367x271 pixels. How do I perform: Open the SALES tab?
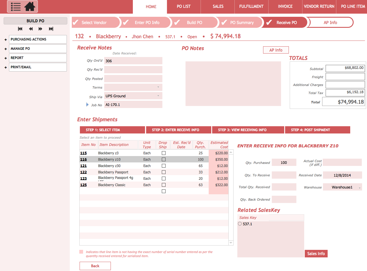(x=218, y=7)
